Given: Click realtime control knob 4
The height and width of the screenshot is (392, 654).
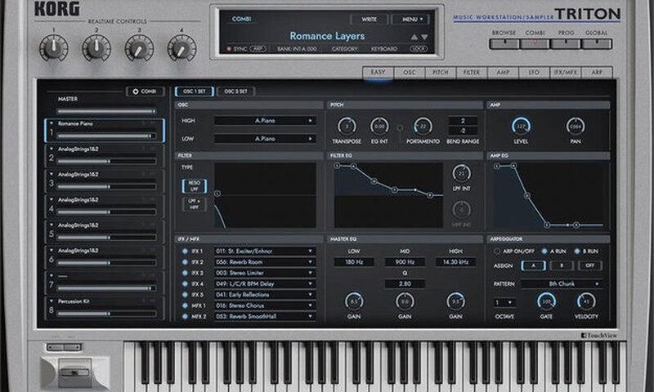Looking at the screenshot, I should (181, 48).
